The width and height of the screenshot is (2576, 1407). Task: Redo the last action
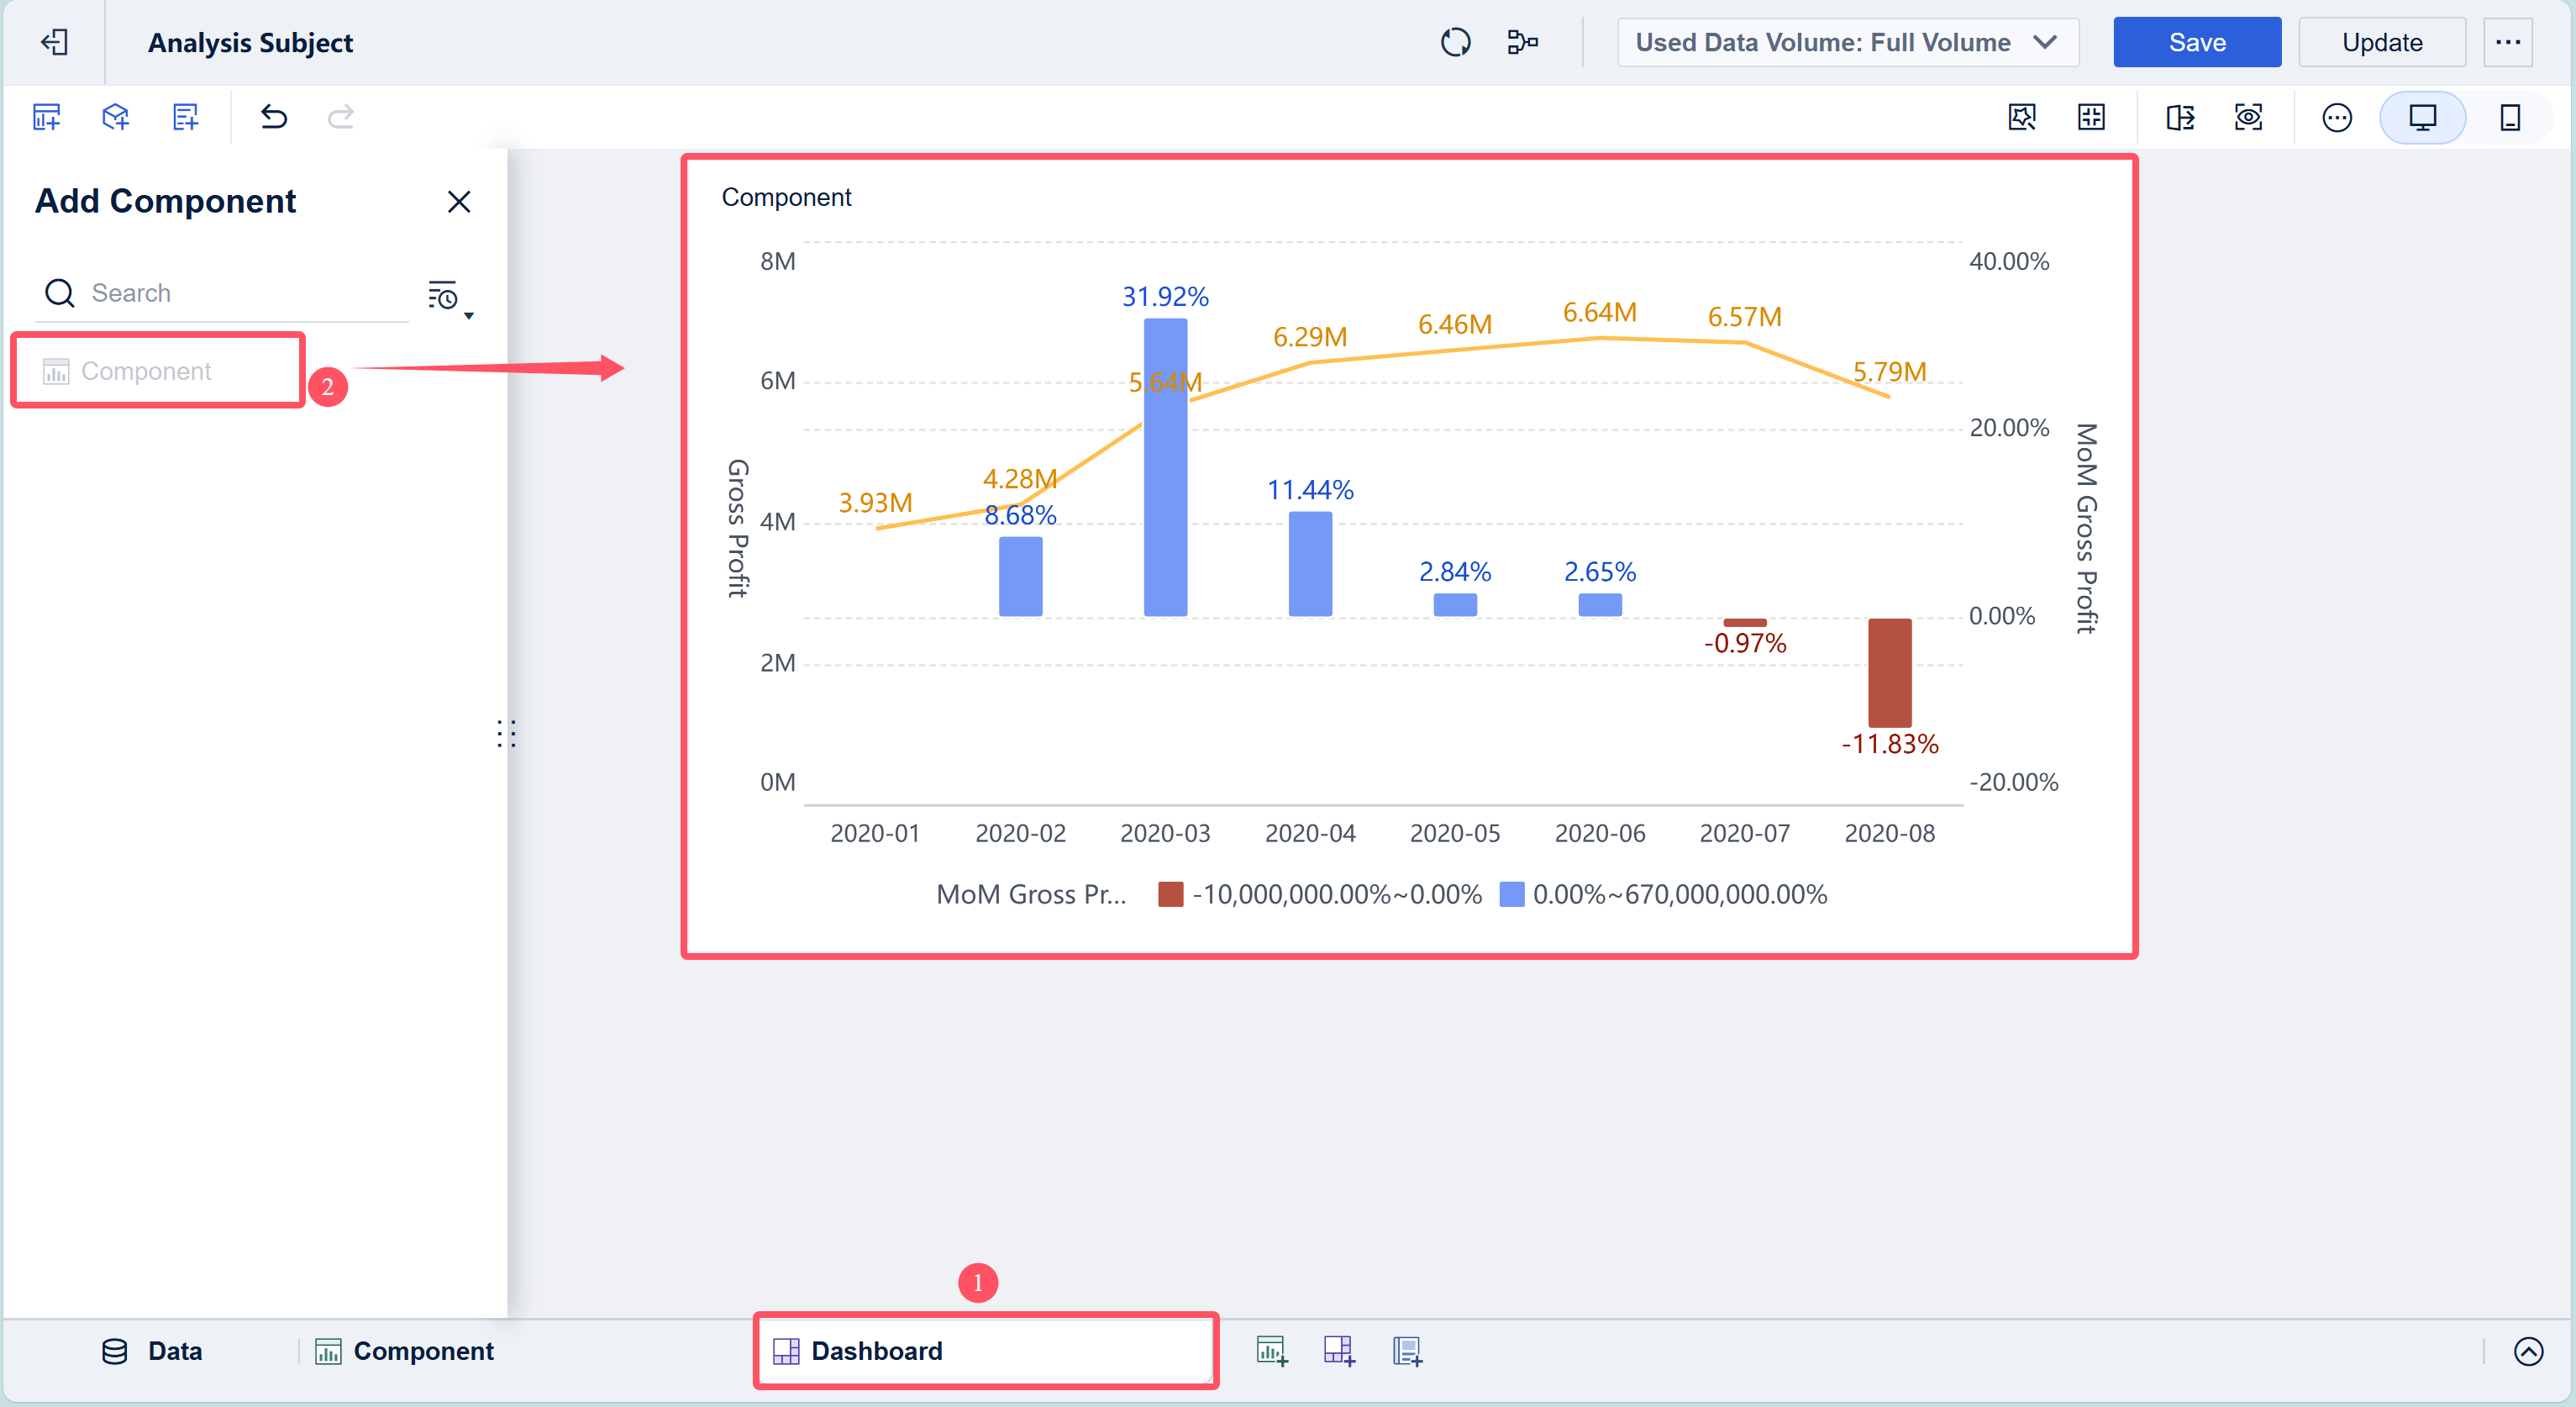[x=341, y=117]
